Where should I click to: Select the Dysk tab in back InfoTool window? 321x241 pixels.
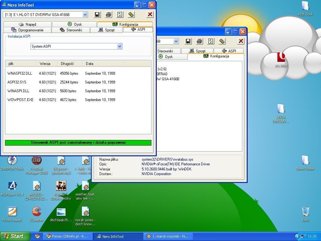click(x=172, y=56)
